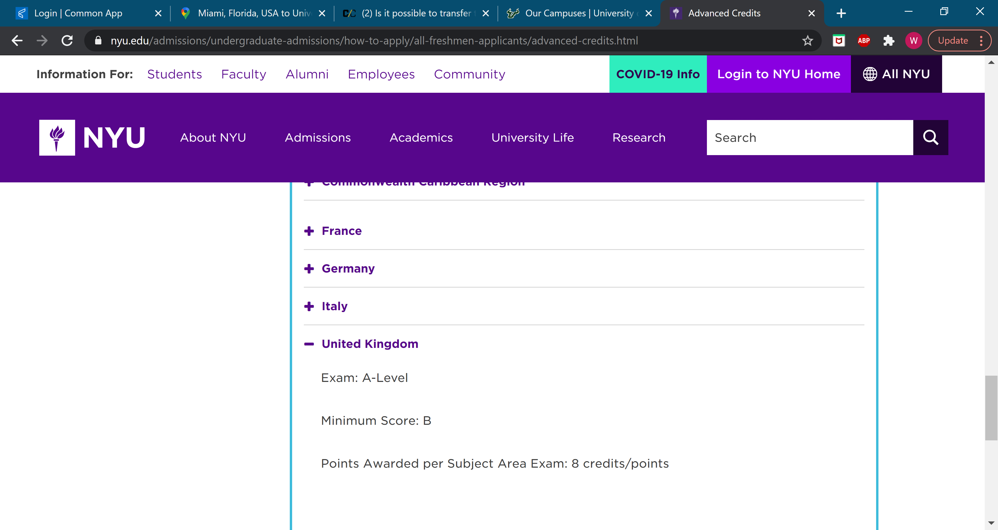The image size is (998, 530).
Task: Go back to previous page
Action: [17, 41]
